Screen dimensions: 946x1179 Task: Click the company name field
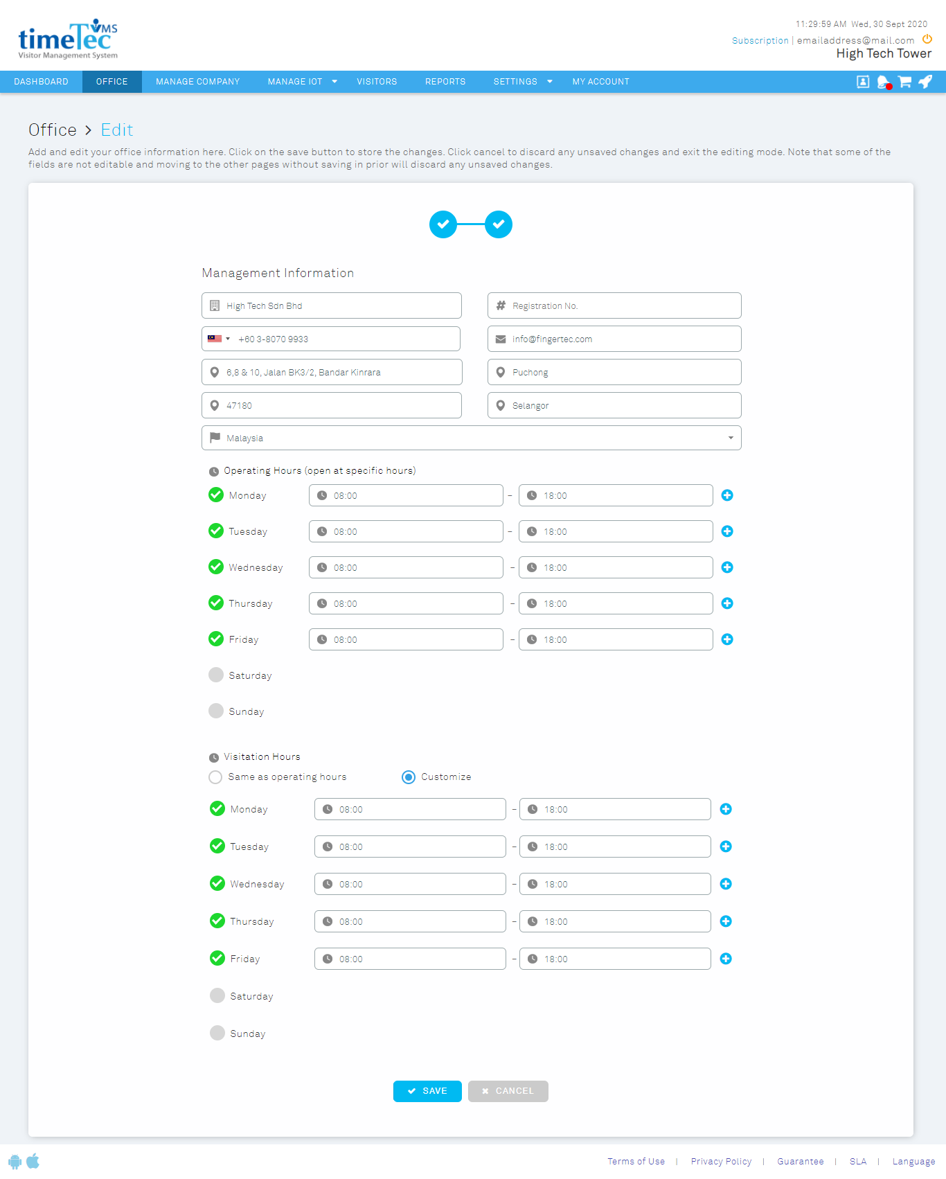pyautogui.click(x=332, y=305)
